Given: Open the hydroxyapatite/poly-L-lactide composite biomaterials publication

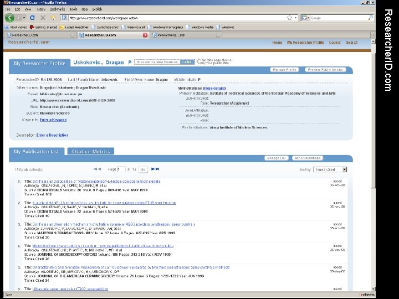Looking at the screenshot, I should pyautogui.click(x=96, y=181).
